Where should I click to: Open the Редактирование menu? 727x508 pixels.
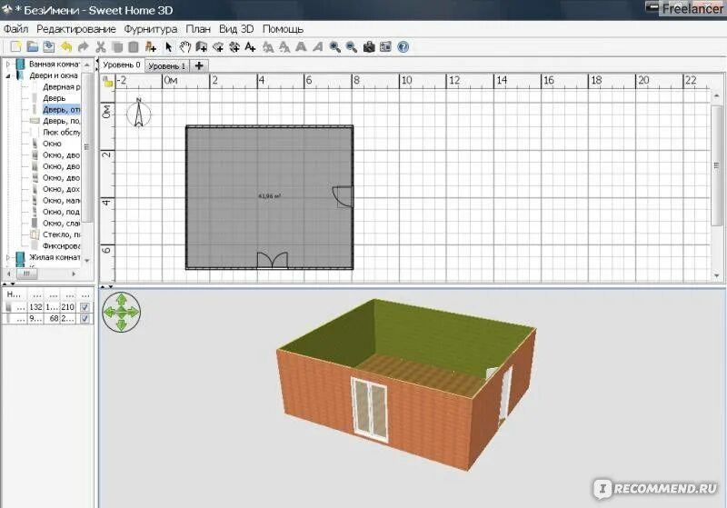tap(76, 29)
